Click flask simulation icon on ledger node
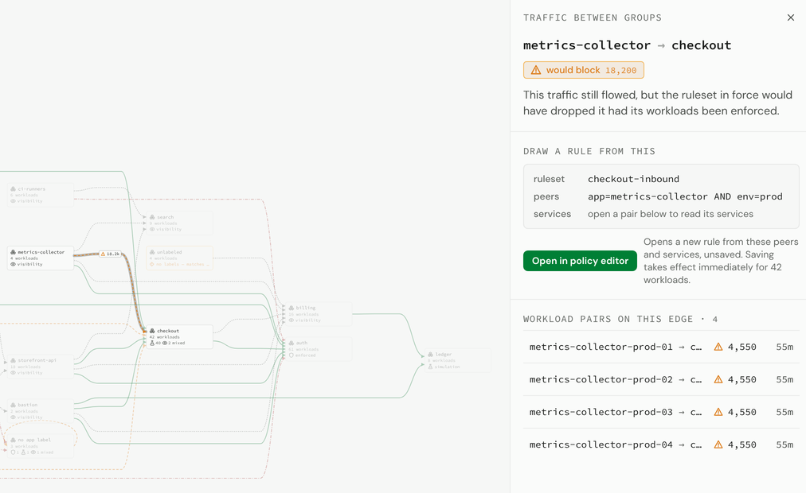 (x=430, y=367)
